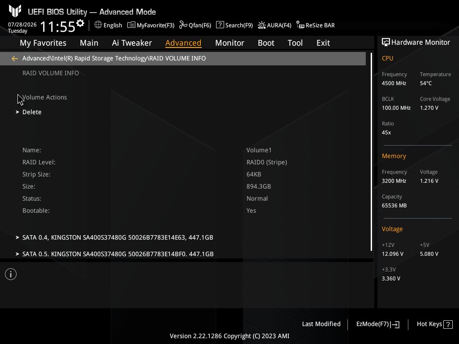The width and height of the screenshot is (459, 344).
Task: Open MyFavorite(F3) list icon
Action: click(x=131, y=25)
